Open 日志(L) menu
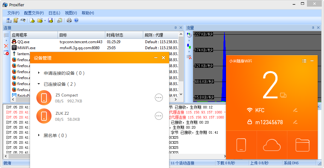 click(x=54, y=13)
